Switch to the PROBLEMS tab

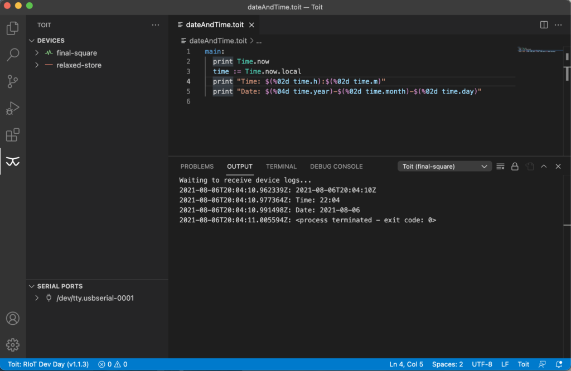(197, 166)
